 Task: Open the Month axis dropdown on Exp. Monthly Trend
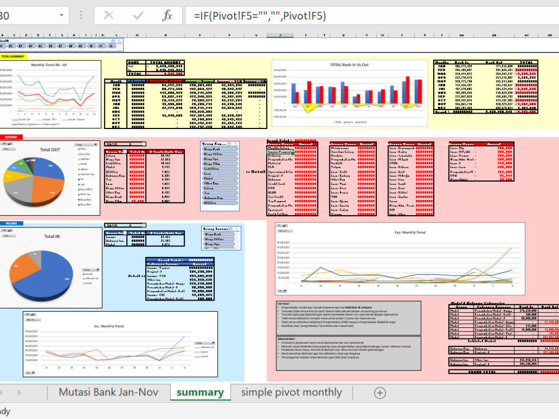click(282, 291)
